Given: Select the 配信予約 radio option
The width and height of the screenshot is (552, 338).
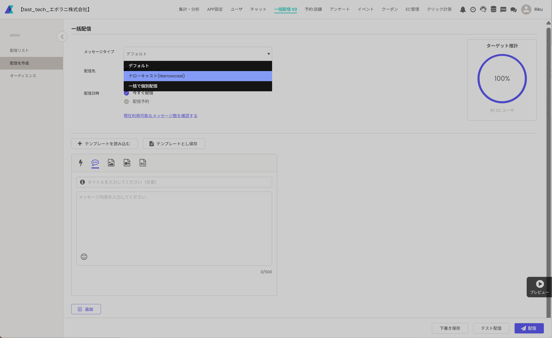Looking at the screenshot, I should pyautogui.click(x=126, y=102).
